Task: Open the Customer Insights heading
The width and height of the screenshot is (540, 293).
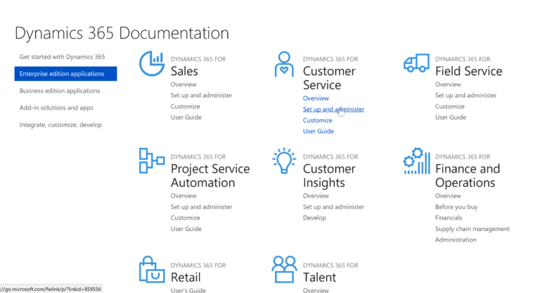Action: 329,175
